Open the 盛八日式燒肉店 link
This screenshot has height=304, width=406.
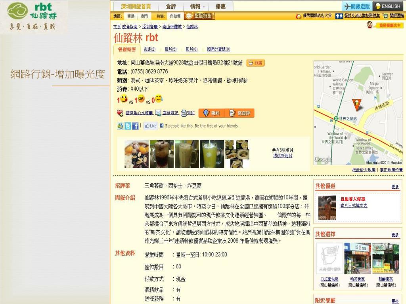[x=354, y=205]
